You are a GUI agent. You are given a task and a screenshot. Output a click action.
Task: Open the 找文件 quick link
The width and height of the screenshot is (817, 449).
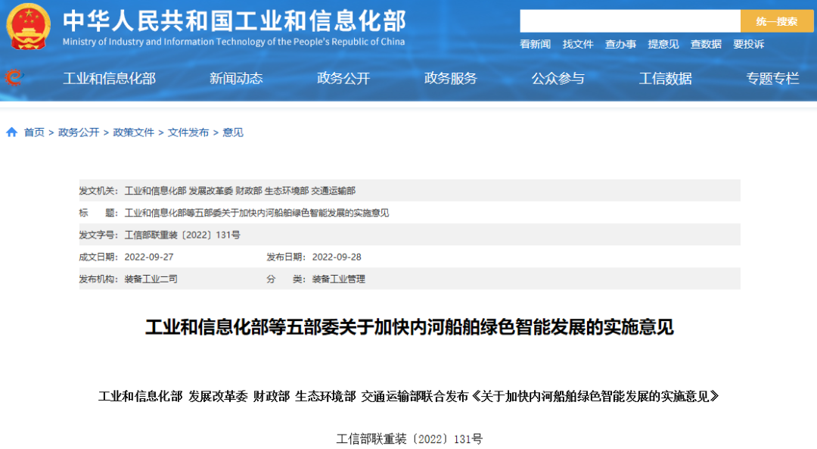(578, 45)
